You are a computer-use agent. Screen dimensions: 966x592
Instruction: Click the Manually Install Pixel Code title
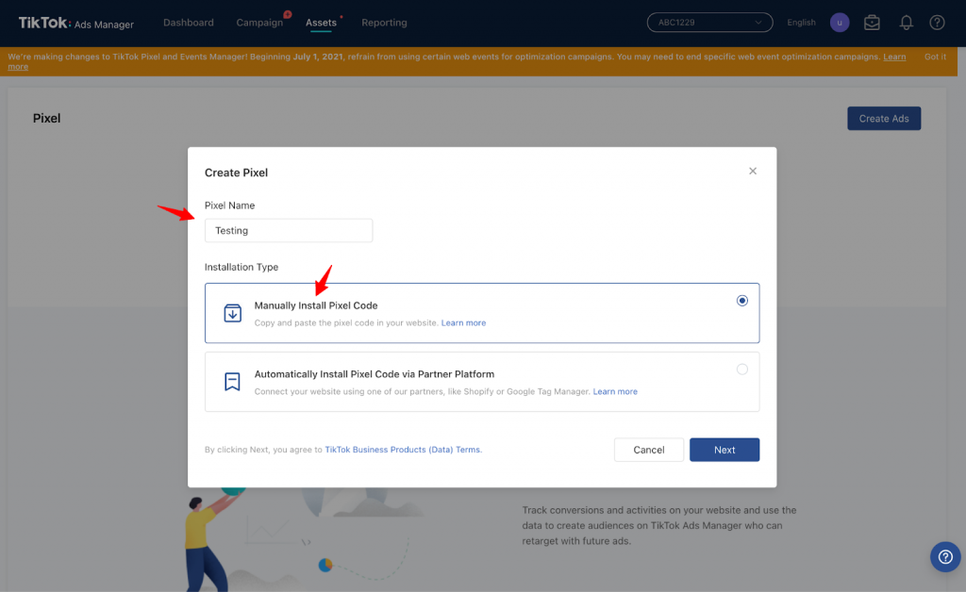[316, 305]
